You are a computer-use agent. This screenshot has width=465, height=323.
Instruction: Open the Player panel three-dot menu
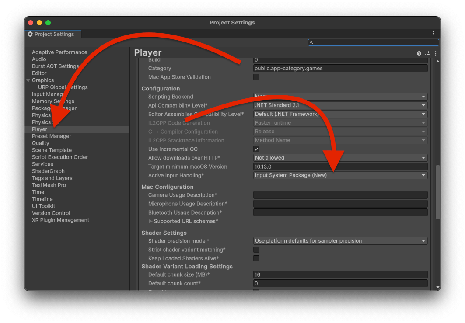tap(435, 53)
